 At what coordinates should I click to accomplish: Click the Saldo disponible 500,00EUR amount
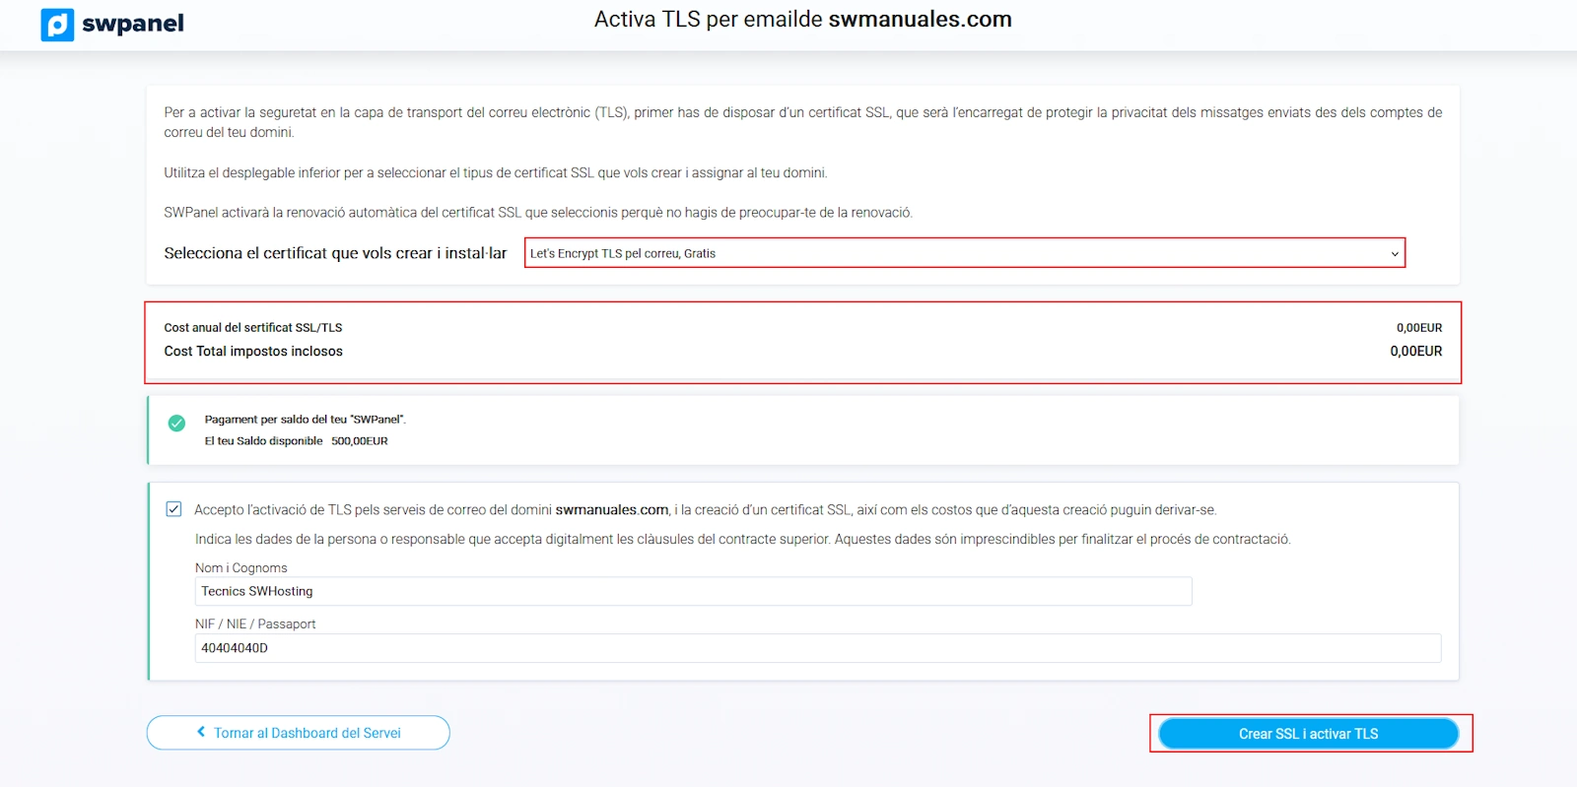pyautogui.click(x=359, y=441)
